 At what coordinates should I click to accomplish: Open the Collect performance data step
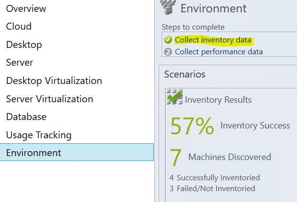click(219, 52)
